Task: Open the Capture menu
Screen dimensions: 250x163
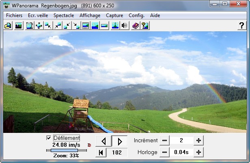Action: pyautogui.click(x=114, y=15)
